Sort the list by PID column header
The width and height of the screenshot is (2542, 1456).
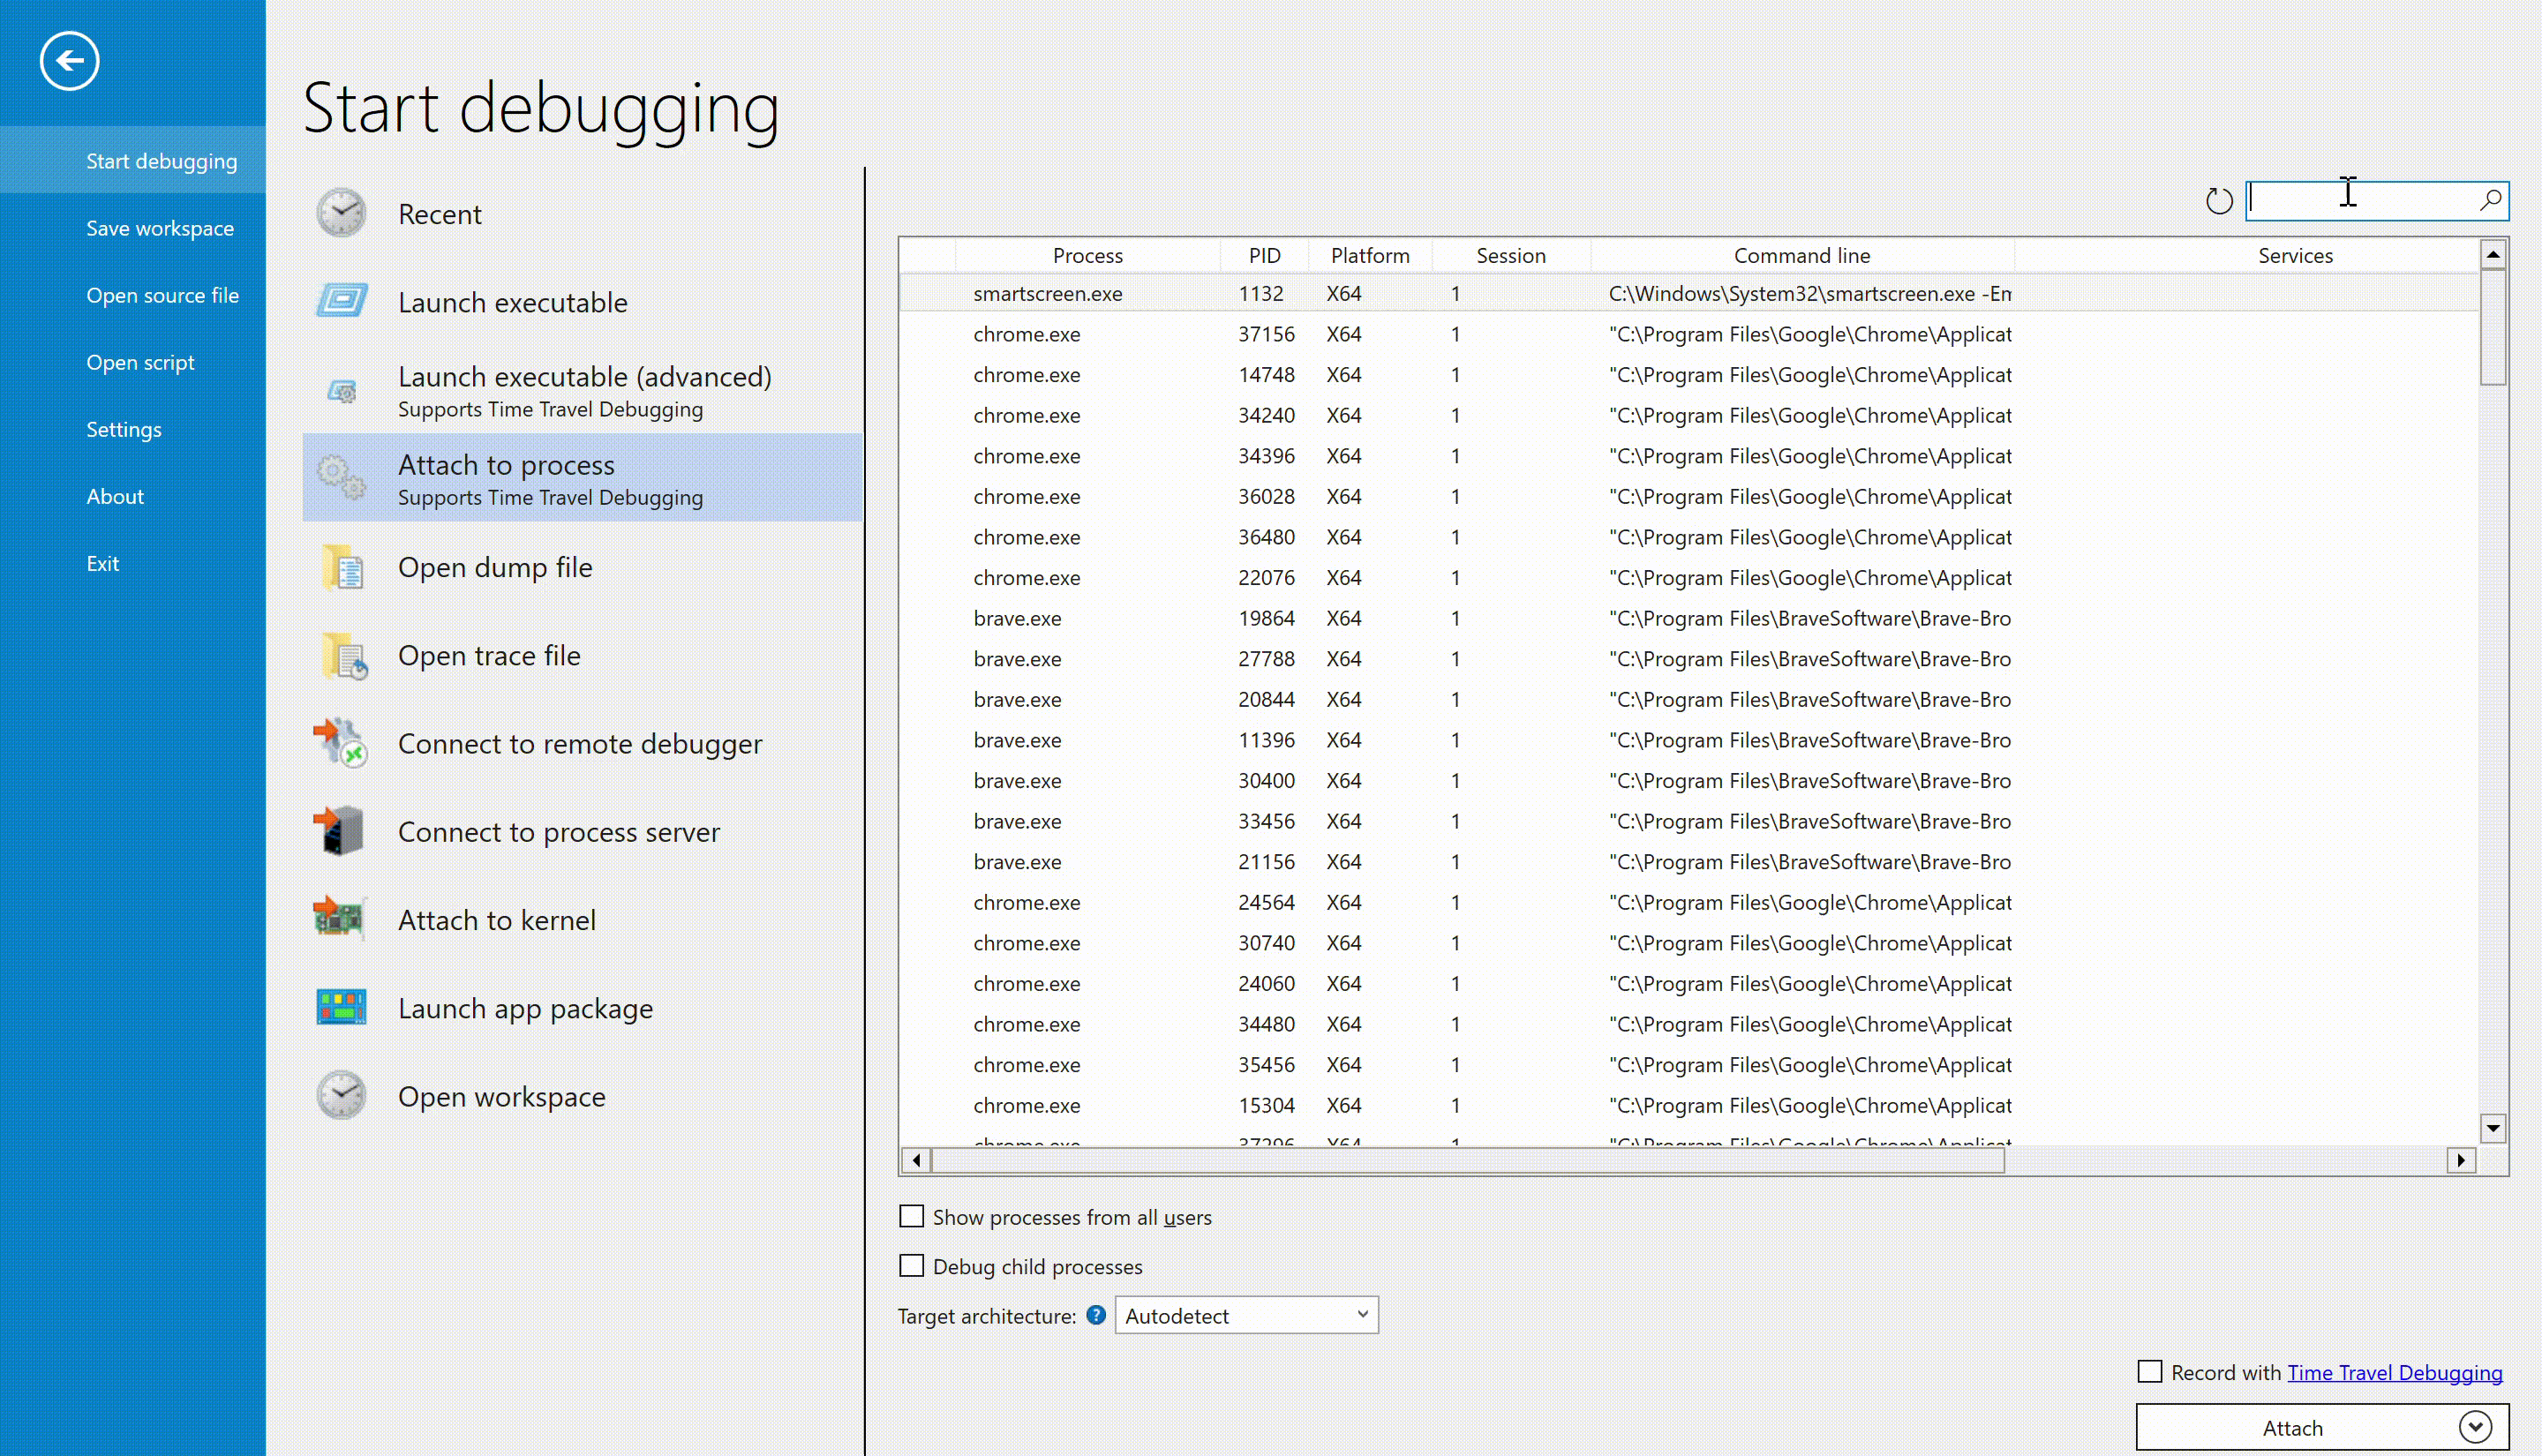[x=1263, y=256]
